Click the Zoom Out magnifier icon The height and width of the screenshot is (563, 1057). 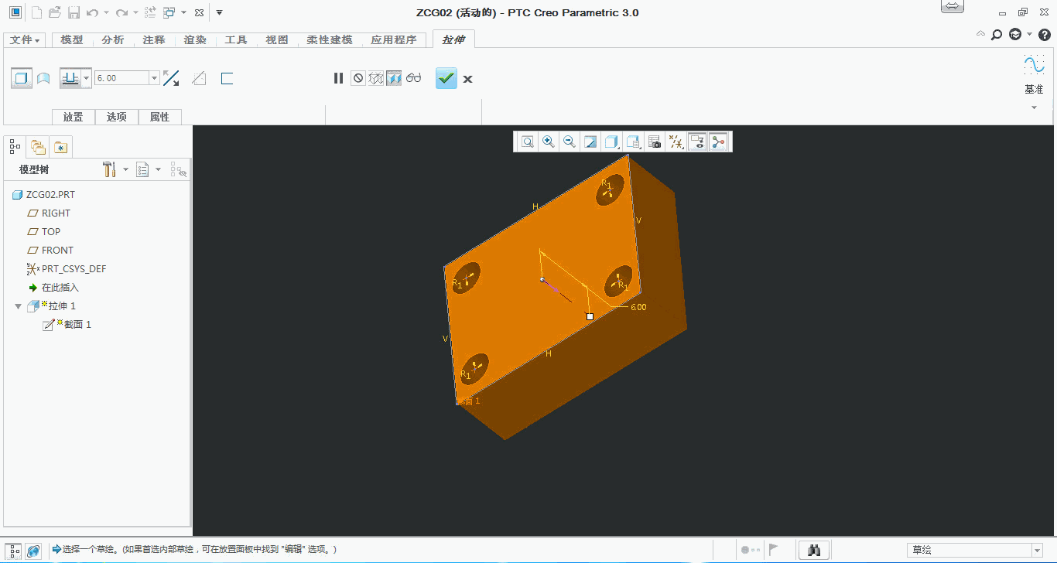(570, 142)
